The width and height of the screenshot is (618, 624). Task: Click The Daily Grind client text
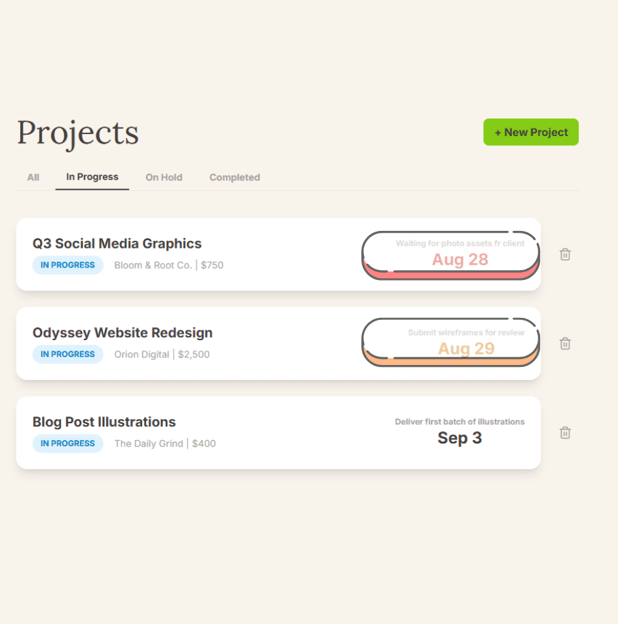pos(149,443)
